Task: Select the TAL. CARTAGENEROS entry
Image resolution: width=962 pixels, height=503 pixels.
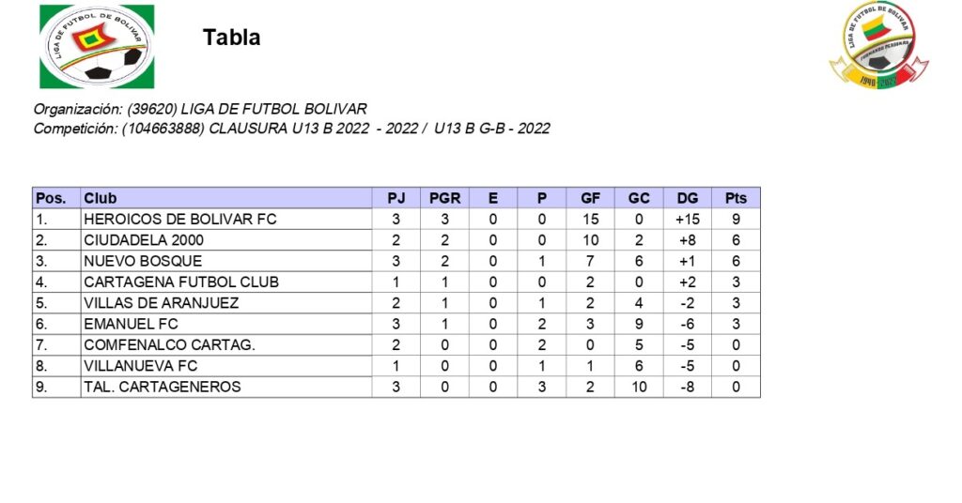Action: (x=162, y=387)
